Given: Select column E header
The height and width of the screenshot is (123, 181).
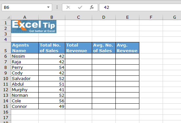Looking at the screenshot, I should (127, 17).
